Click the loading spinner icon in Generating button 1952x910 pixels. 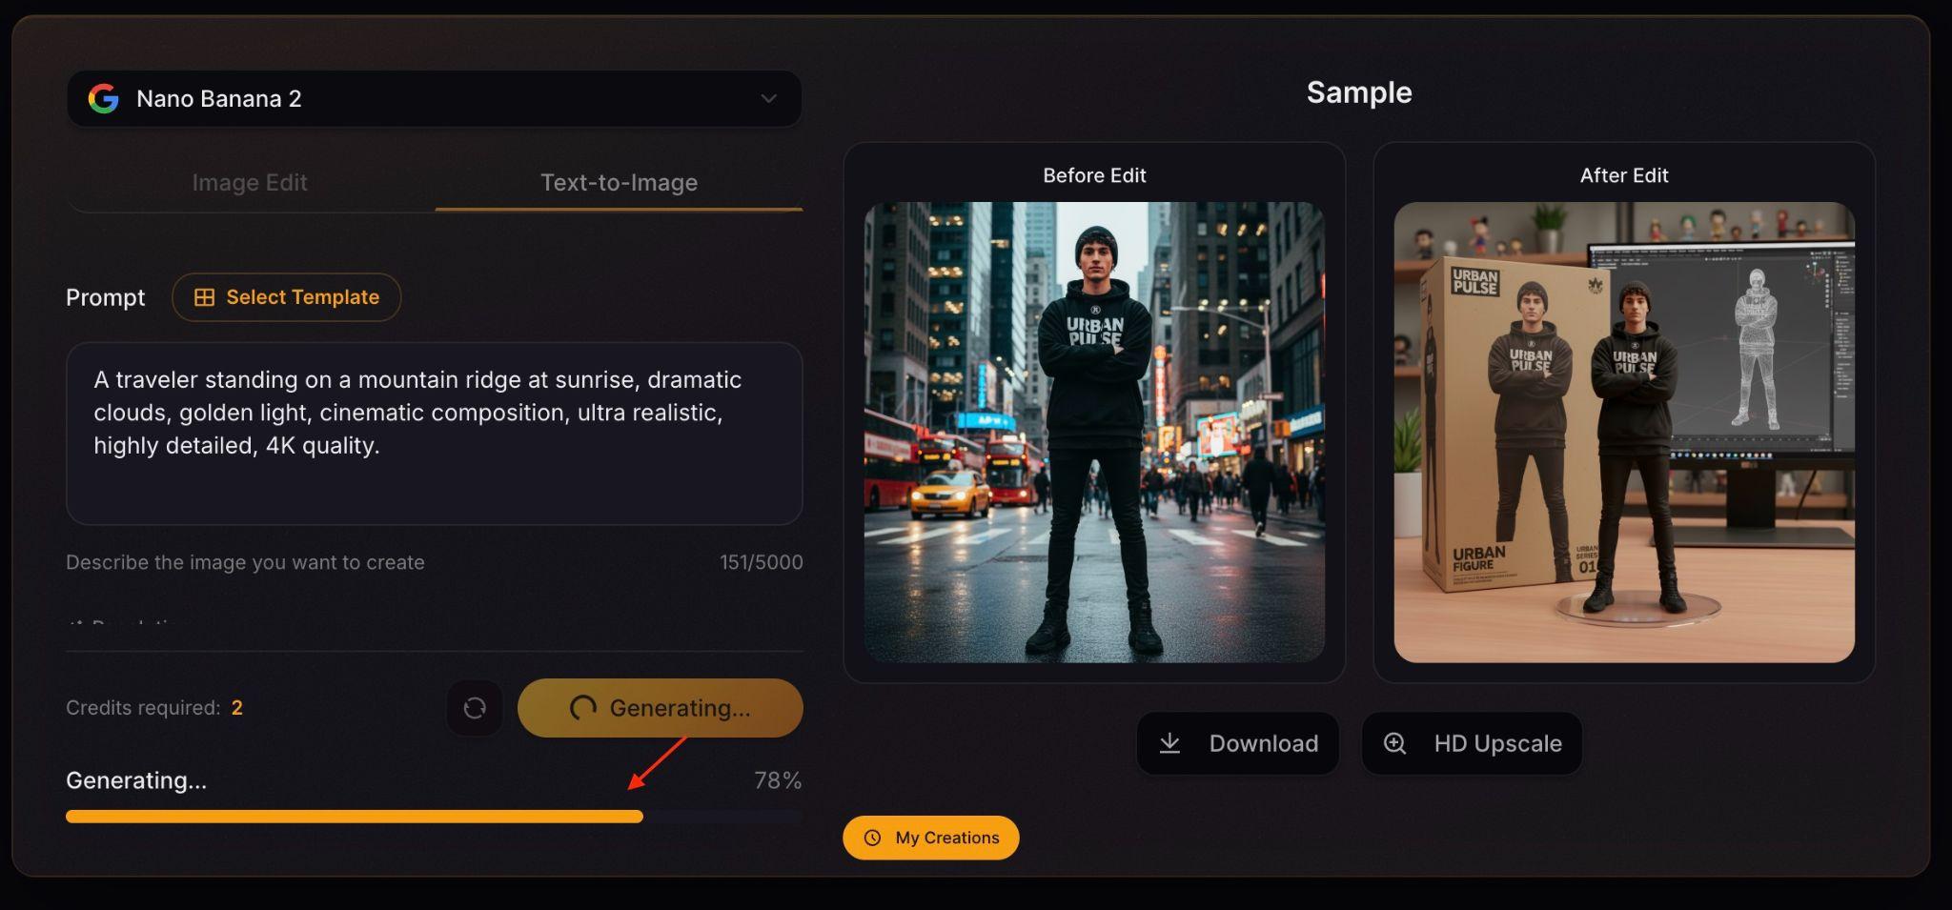pyautogui.click(x=582, y=708)
